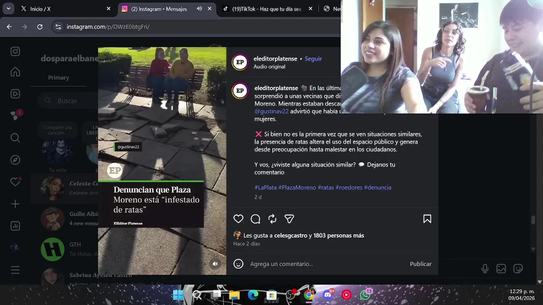Screen dimensions: 543x305
Task: Close the TikTok tab
Action: coord(311,8)
